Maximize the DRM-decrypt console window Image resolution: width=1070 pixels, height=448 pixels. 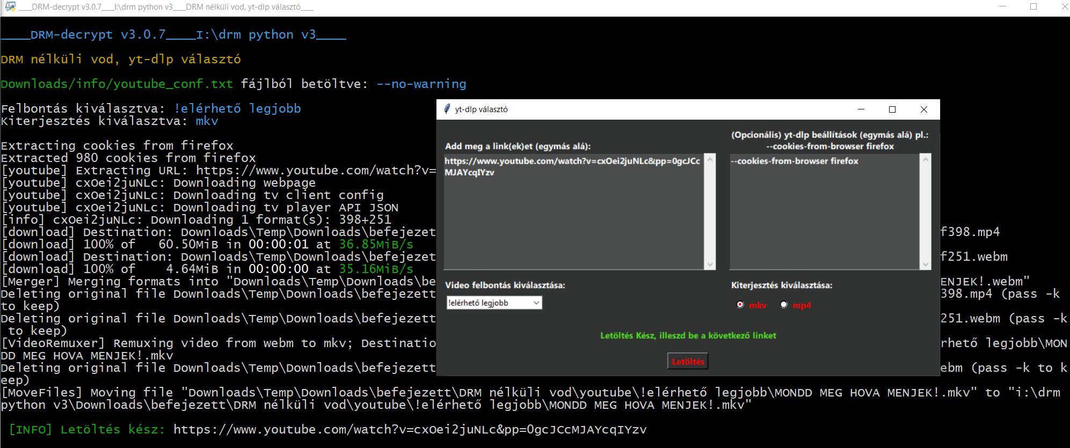tap(1033, 7)
